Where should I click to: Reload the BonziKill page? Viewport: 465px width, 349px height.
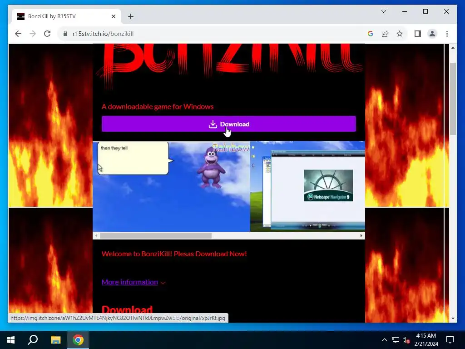coord(47,34)
